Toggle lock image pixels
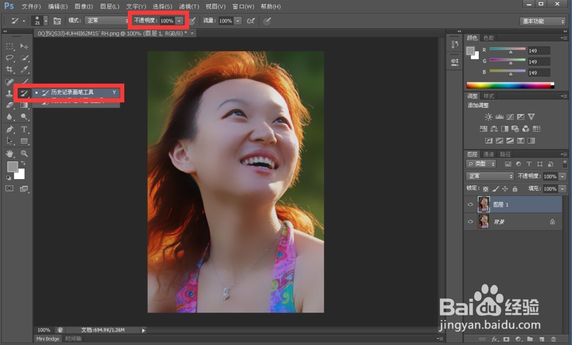 tap(495, 188)
